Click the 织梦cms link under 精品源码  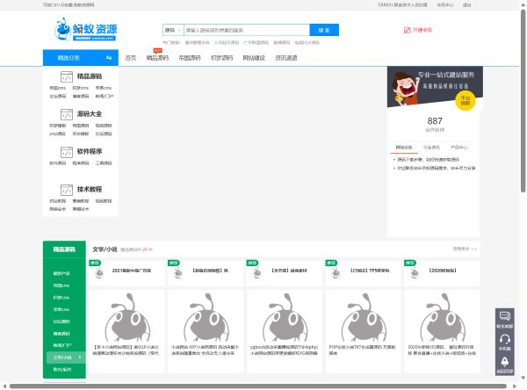(81, 88)
